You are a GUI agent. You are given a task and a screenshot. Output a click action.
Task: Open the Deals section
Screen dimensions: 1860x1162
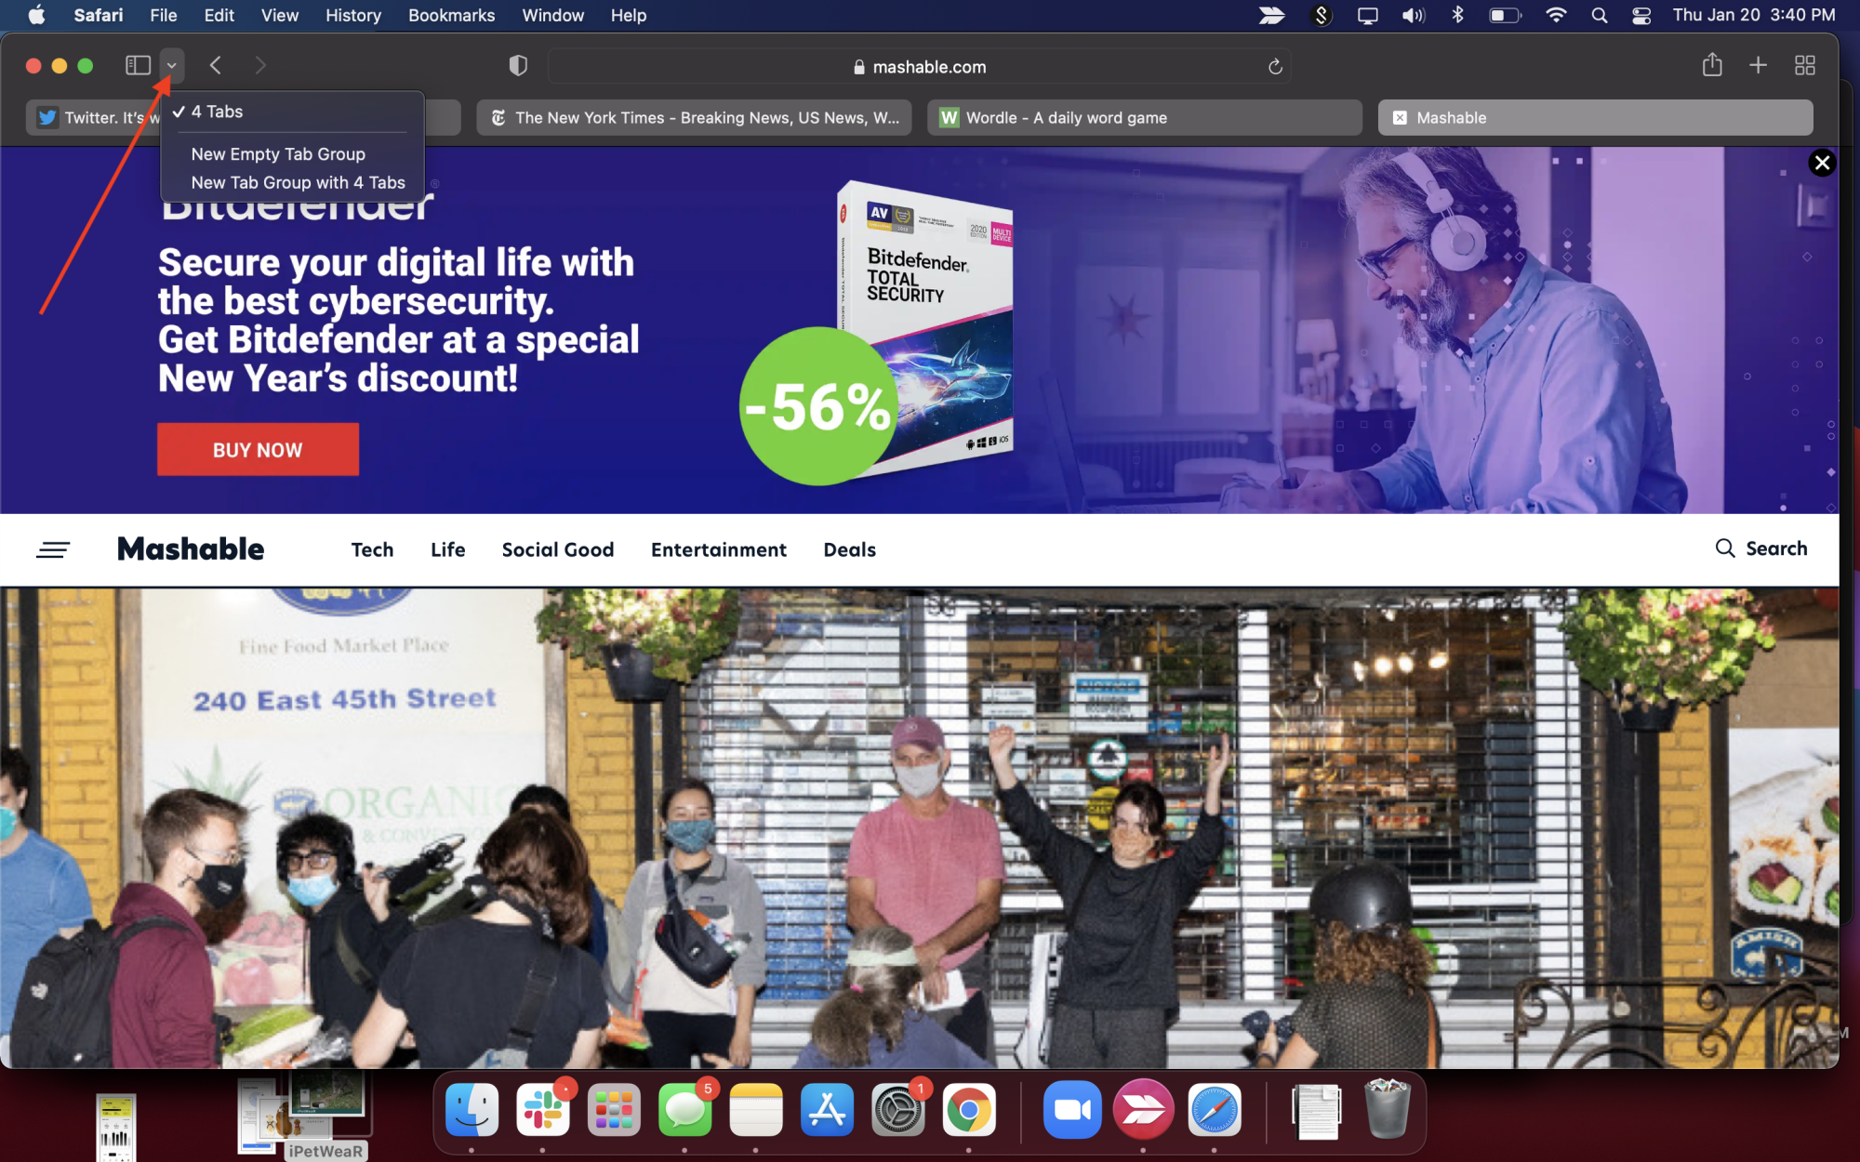click(849, 550)
